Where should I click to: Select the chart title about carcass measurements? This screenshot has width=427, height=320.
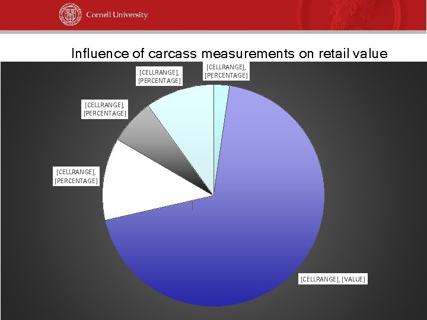click(x=230, y=53)
